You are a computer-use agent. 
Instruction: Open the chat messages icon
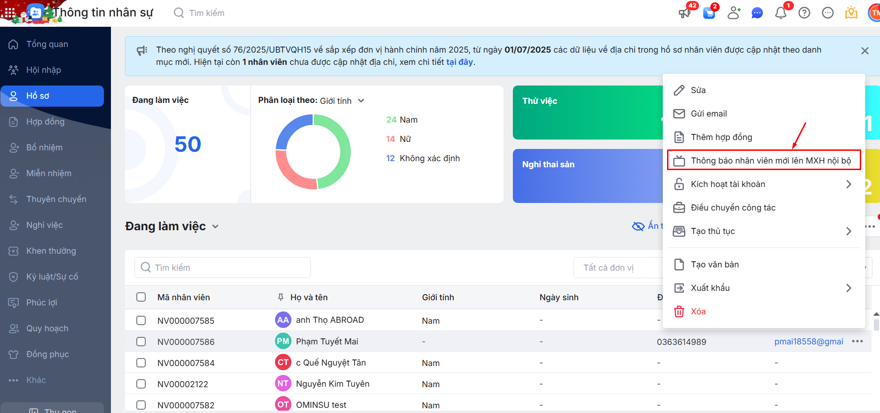(757, 13)
